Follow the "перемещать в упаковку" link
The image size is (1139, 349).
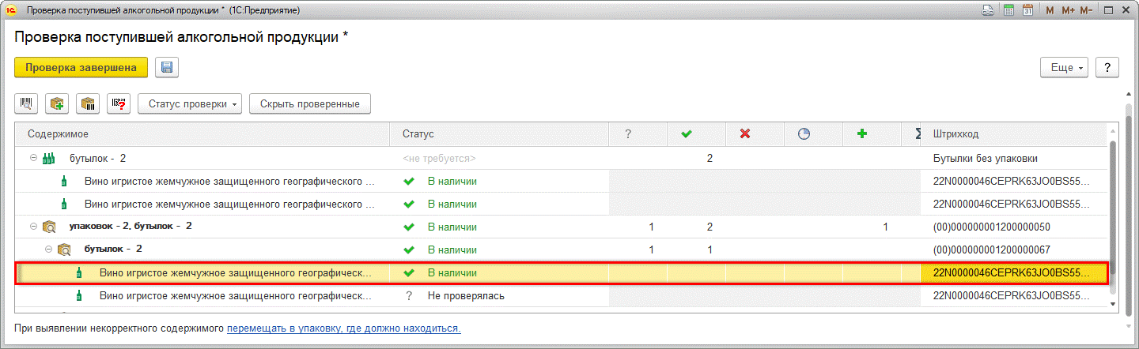(x=343, y=328)
